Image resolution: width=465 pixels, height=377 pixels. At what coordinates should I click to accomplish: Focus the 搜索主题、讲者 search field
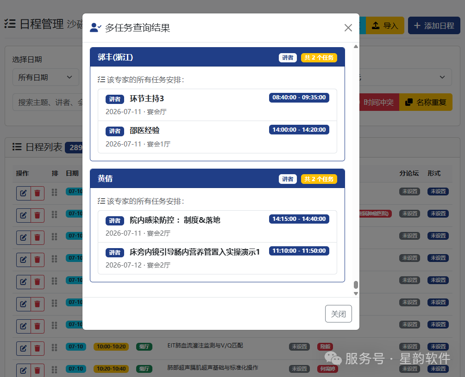pyautogui.click(x=48, y=103)
